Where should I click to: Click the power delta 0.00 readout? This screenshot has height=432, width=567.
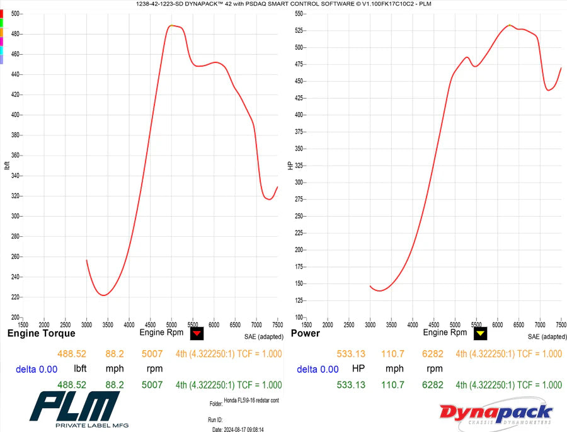[318, 370]
